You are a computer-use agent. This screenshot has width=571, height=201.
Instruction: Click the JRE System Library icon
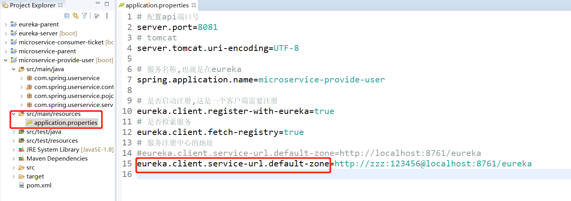[x=21, y=150]
